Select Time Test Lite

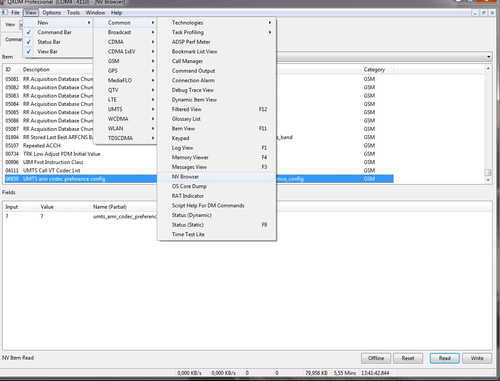tap(217, 234)
